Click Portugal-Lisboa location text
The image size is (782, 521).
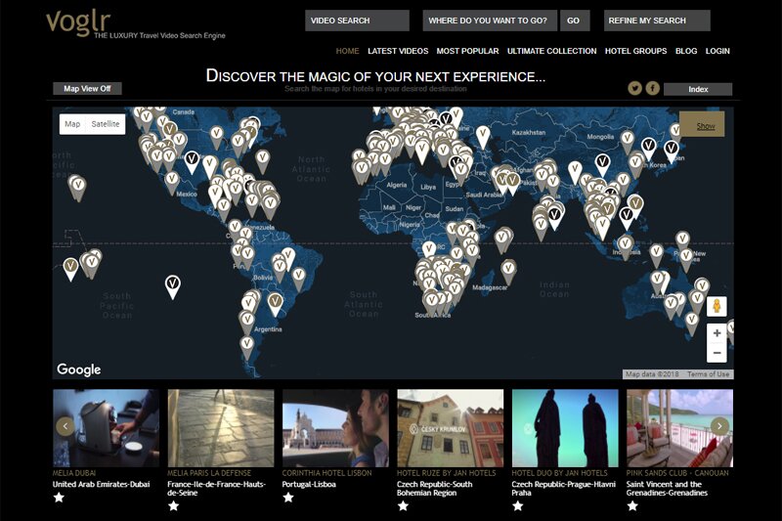pyautogui.click(x=309, y=484)
